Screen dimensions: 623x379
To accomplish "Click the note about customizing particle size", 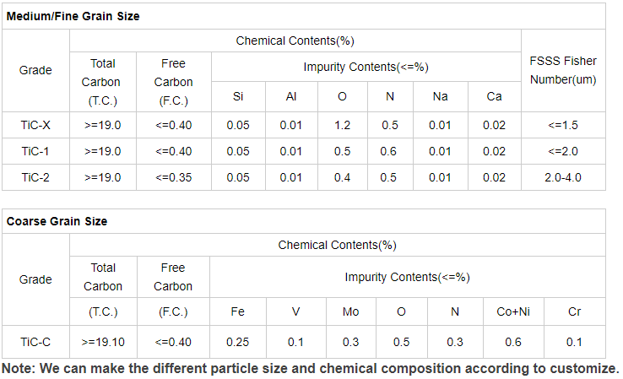I will click(x=311, y=369).
